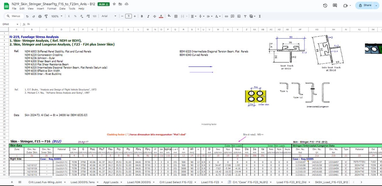The image size is (382, 186).
Task: Activate the paint format tool
Action: (x=46, y=16)
